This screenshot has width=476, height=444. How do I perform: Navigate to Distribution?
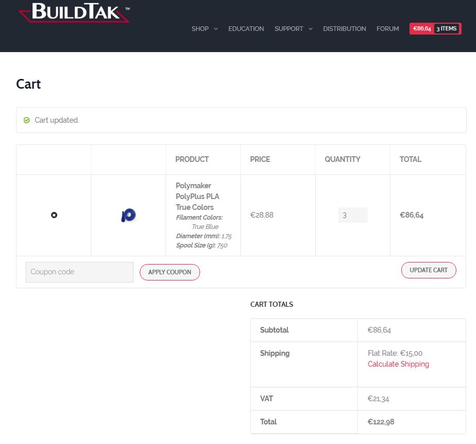pyautogui.click(x=344, y=29)
